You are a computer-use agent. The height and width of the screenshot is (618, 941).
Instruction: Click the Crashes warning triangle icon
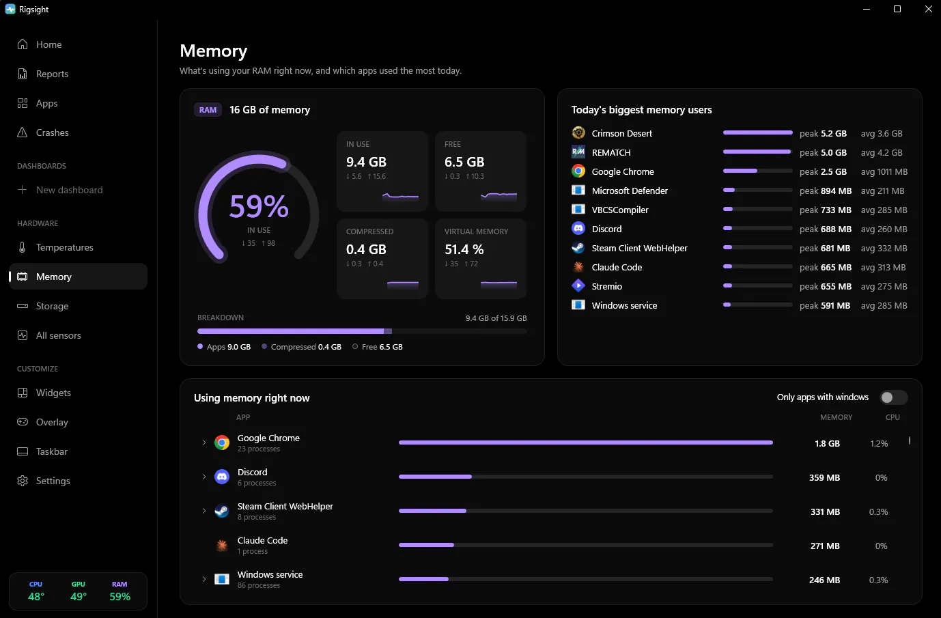click(x=23, y=132)
